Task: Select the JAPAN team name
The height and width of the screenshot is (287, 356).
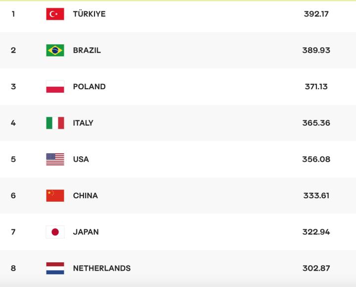Action: 86,232
